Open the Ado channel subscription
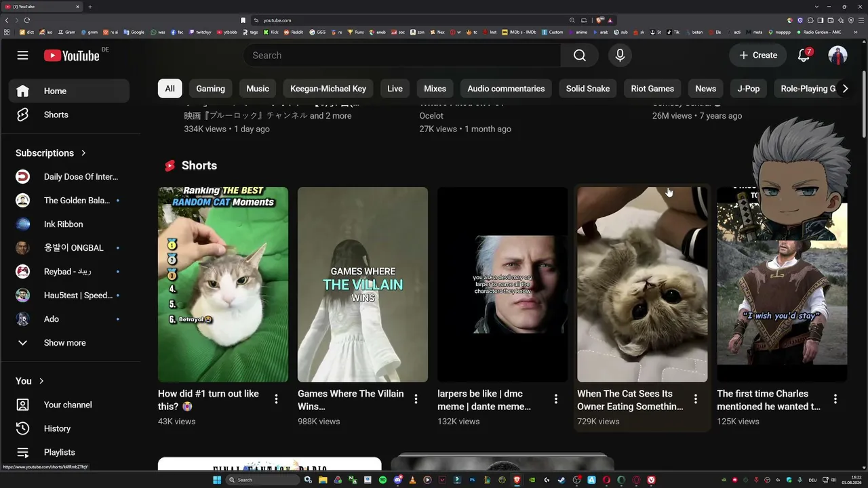 (68, 319)
